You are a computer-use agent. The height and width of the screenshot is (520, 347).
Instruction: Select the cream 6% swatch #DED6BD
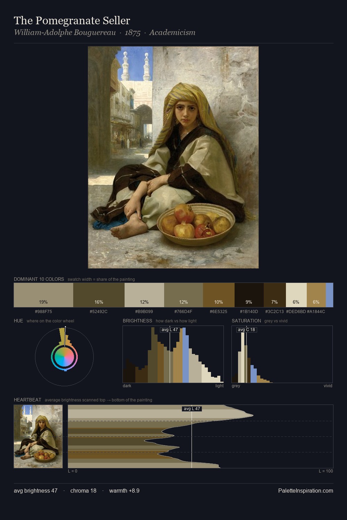[296, 295]
